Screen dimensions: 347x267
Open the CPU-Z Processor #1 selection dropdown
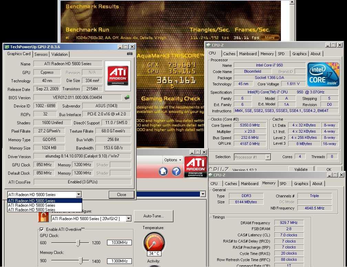click(268, 157)
